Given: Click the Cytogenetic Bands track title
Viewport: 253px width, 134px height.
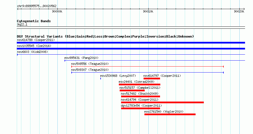Looking at the screenshot, I should (x=34, y=21).
